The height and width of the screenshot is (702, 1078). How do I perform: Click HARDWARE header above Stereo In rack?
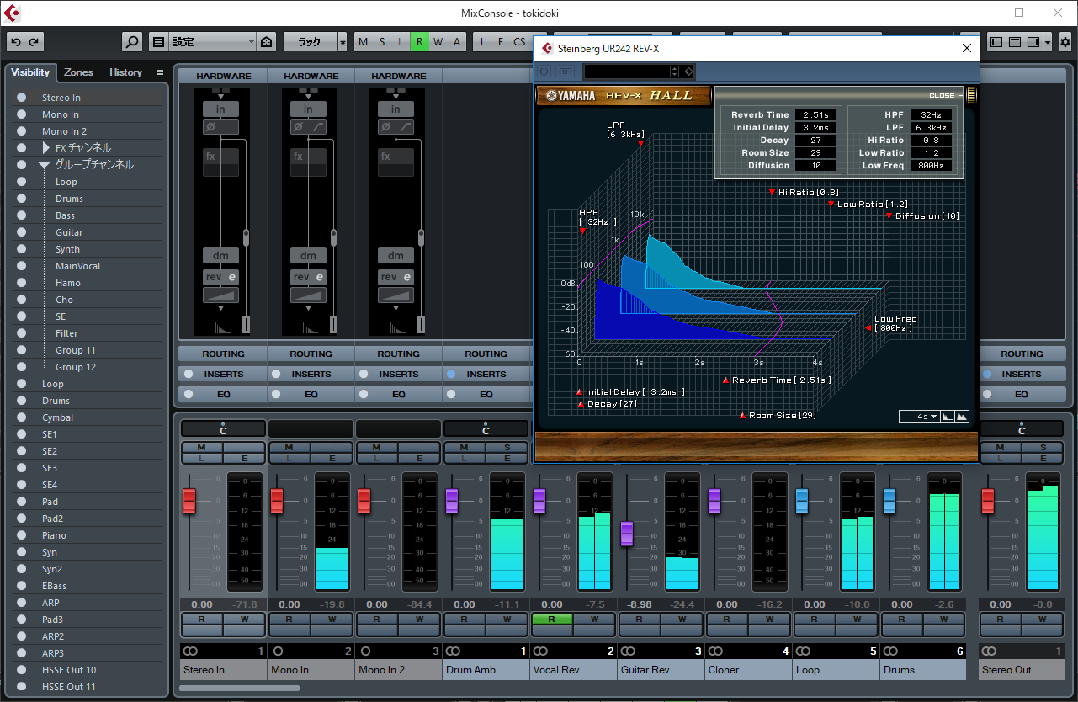point(223,77)
